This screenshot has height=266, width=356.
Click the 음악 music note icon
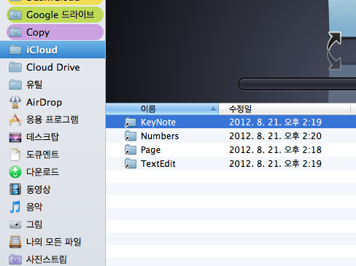click(x=15, y=207)
